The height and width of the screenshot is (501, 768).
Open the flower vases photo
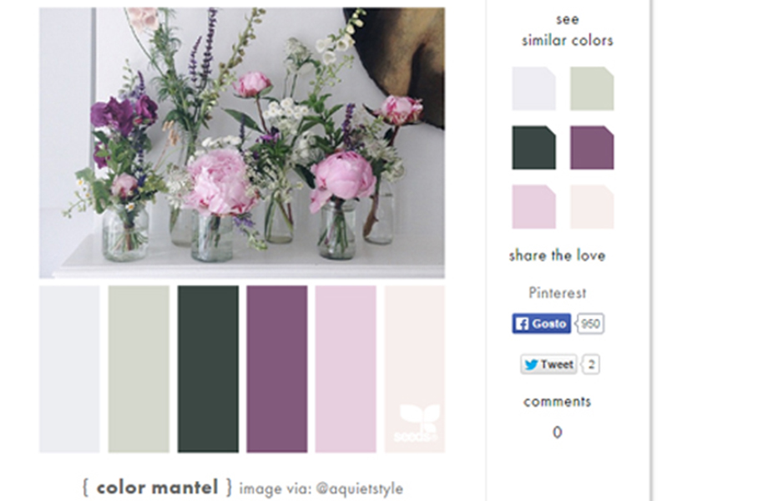(x=242, y=143)
